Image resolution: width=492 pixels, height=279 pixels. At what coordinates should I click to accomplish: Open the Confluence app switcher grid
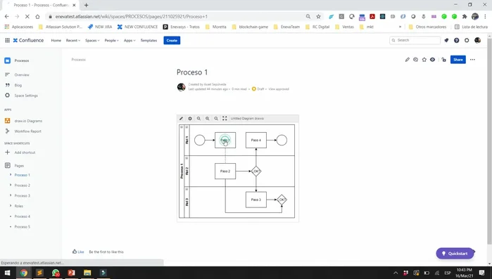click(7, 40)
